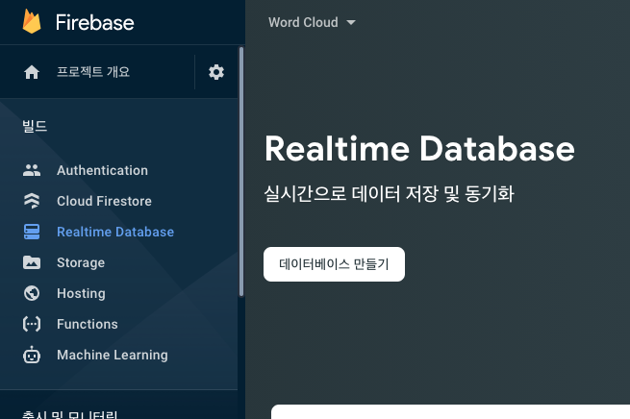Select Realtime Database menu item

pos(115,232)
